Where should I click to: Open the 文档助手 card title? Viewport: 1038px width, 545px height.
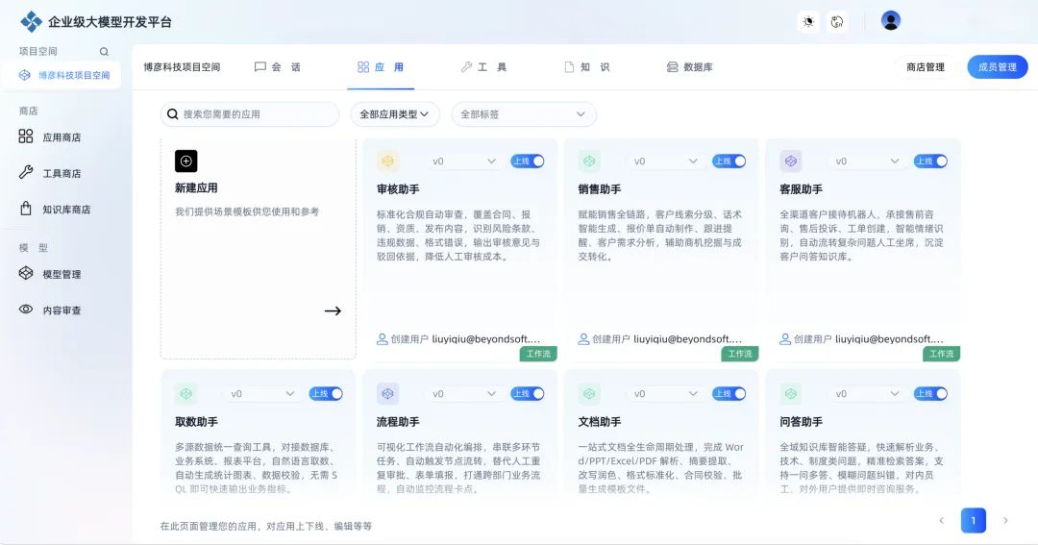coord(599,422)
